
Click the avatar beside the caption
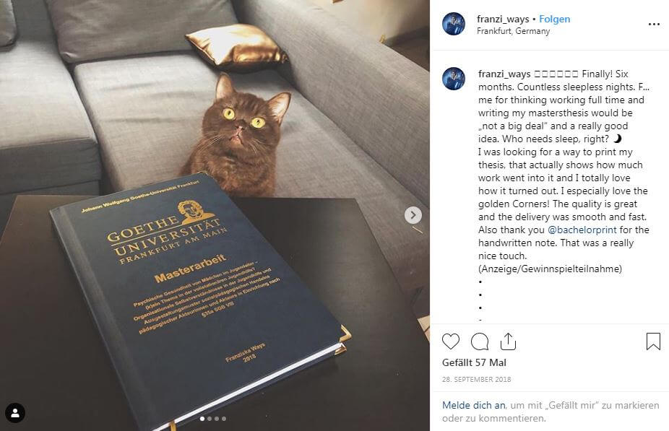454,79
